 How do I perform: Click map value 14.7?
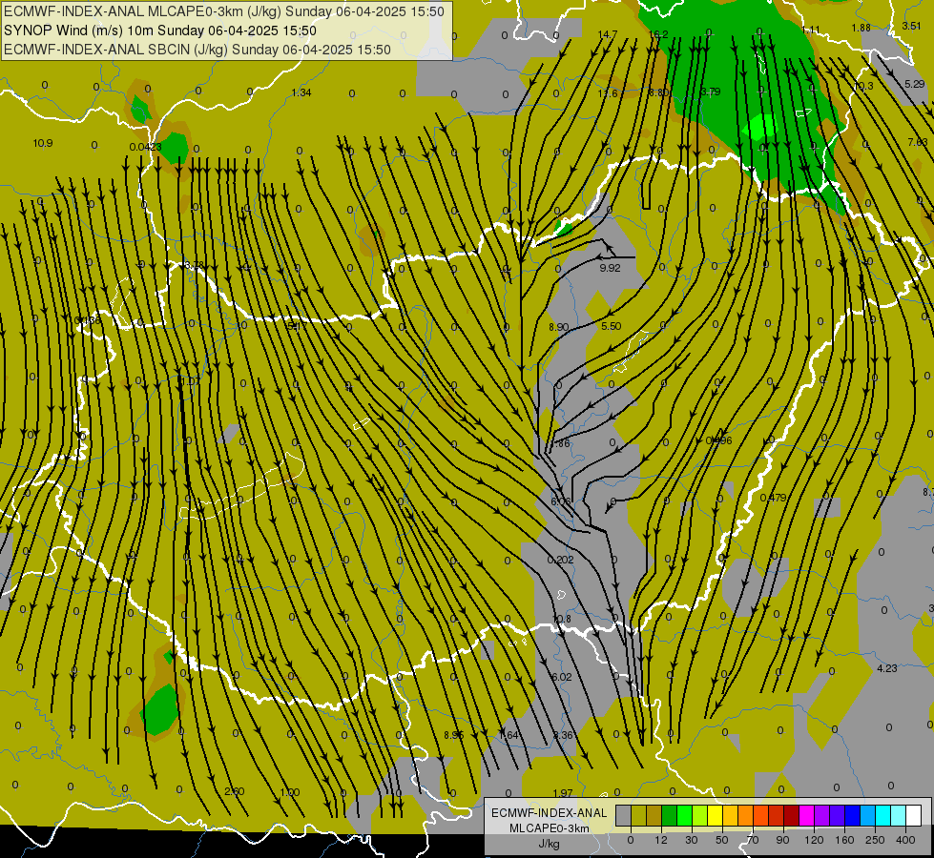[607, 34]
